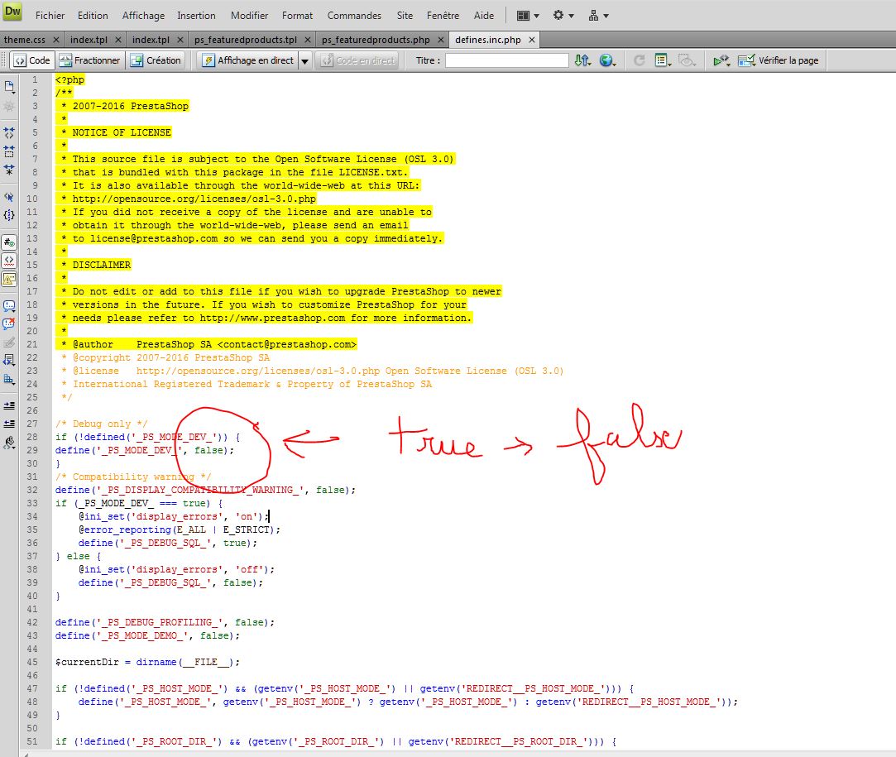
Task: Open the layout switcher dropdown in menu bar
Action: click(x=527, y=16)
